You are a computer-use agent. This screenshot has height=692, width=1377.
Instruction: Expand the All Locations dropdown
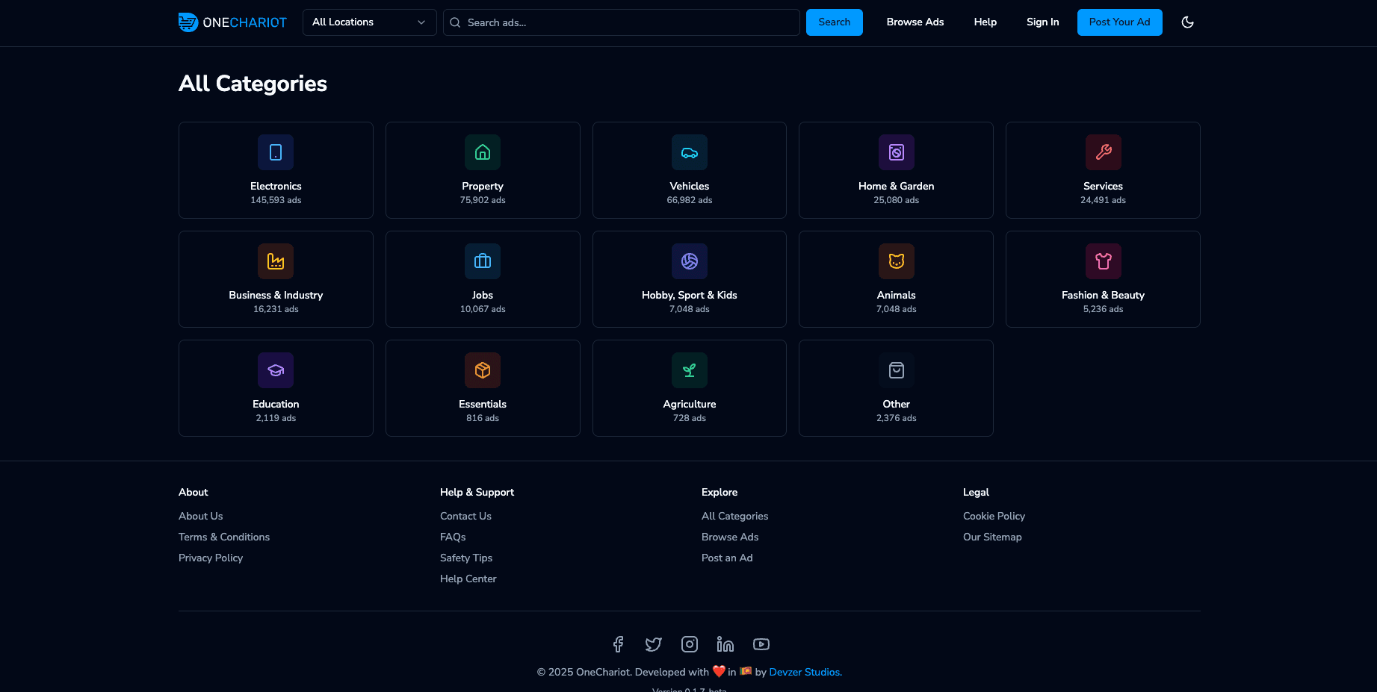coord(369,22)
